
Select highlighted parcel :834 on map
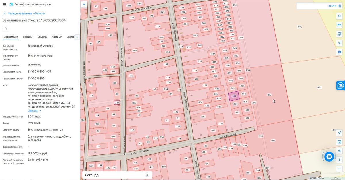click(234, 96)
